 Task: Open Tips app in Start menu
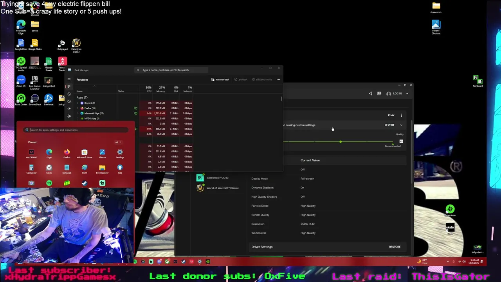point(120,169)
